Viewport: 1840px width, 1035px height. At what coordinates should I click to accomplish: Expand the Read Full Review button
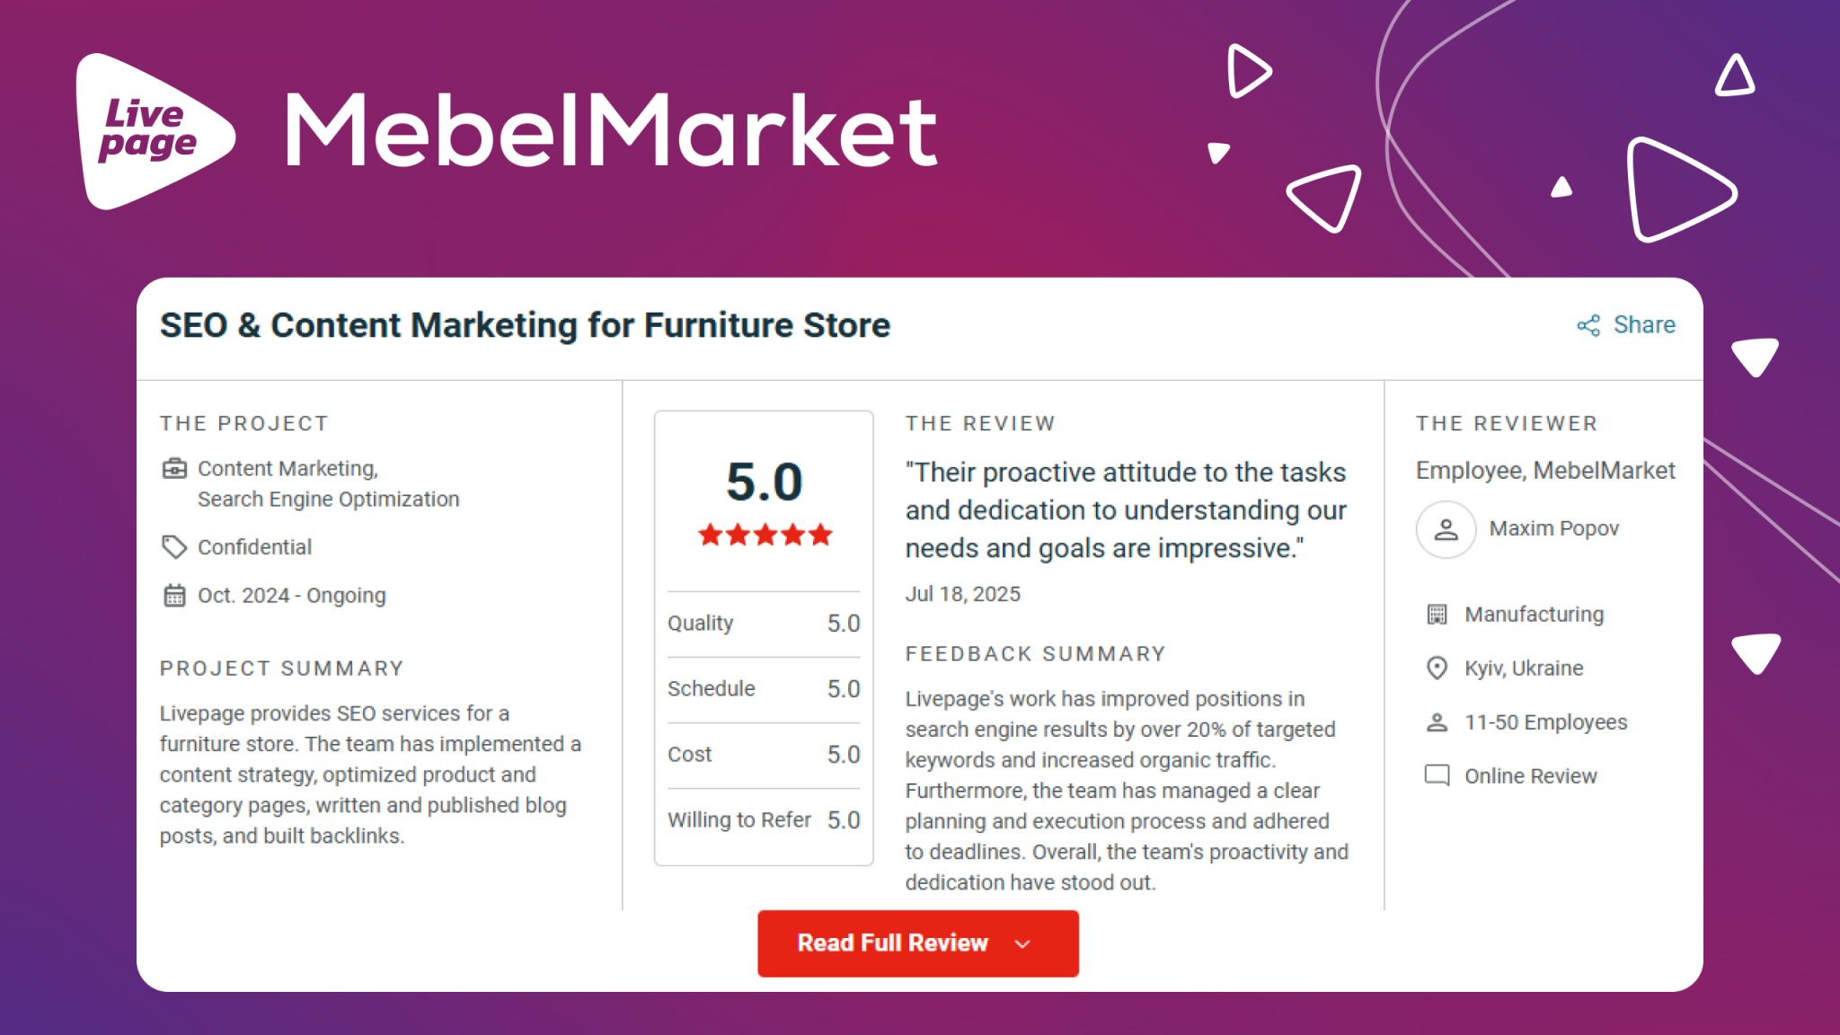tap(918, 943)
